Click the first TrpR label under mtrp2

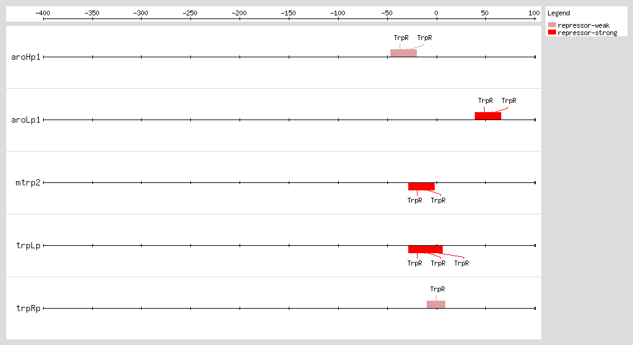click(414, 200)
